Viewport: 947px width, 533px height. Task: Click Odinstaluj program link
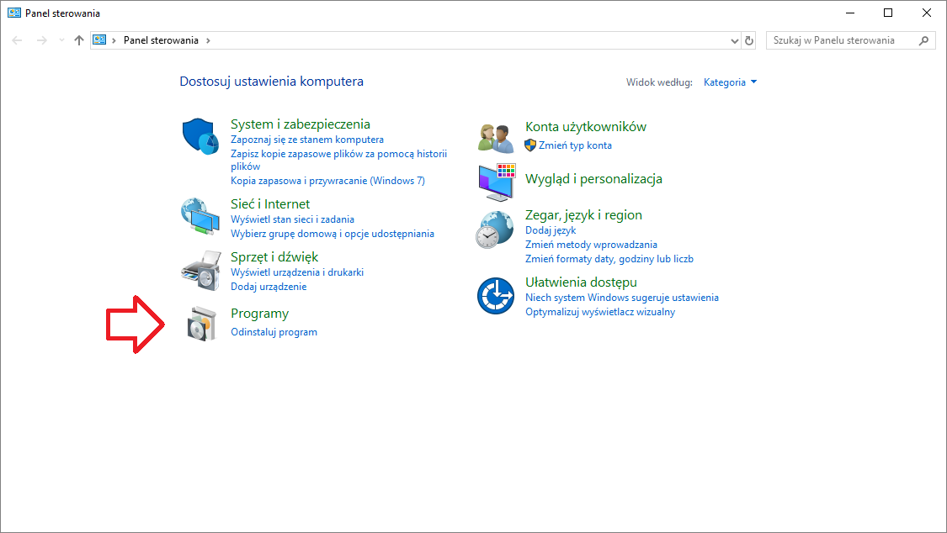pos(274,332)
